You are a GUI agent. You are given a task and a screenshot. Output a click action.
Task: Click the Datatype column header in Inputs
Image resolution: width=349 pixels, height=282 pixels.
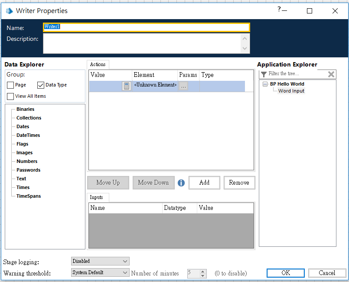[x=179, y=208]
